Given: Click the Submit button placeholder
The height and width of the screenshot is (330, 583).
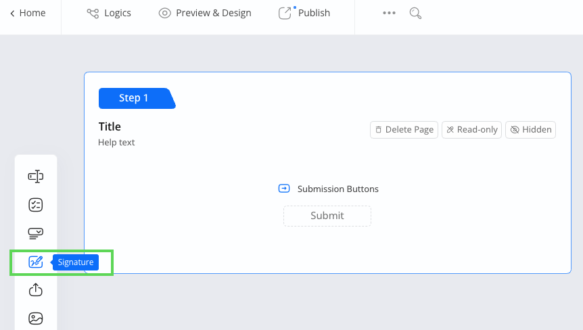Looking at the screenshot, I should tap(327, 216).
